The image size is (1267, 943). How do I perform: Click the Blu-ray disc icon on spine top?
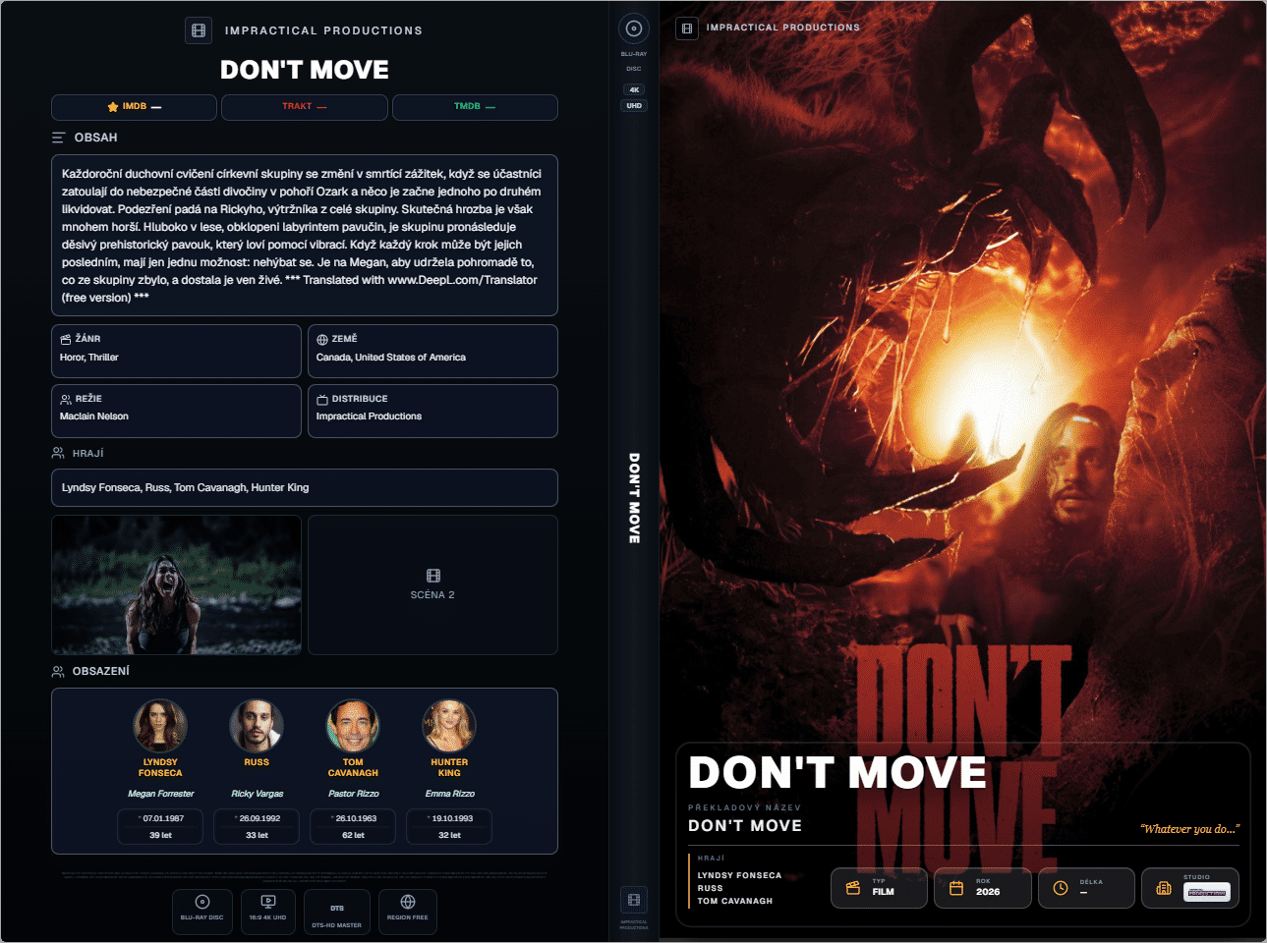634,28
